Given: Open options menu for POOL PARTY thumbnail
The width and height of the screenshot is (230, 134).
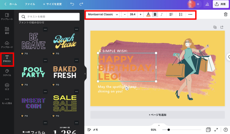Looking at the screenshot, I should click(x=45, y=60).
